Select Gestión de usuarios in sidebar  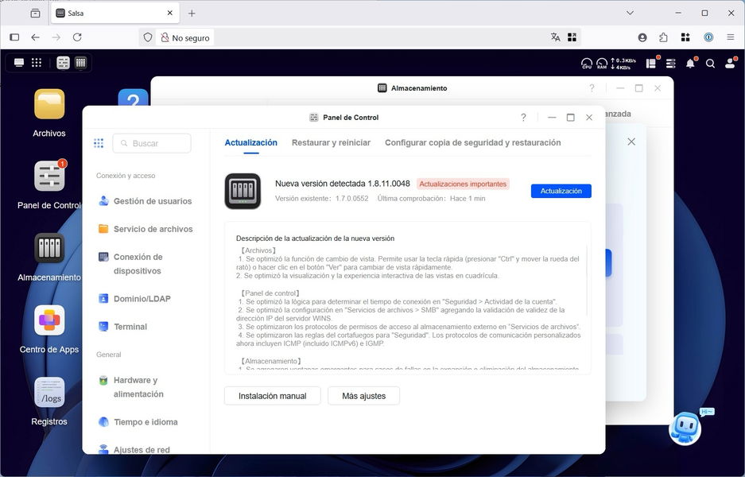coord(152,201)
